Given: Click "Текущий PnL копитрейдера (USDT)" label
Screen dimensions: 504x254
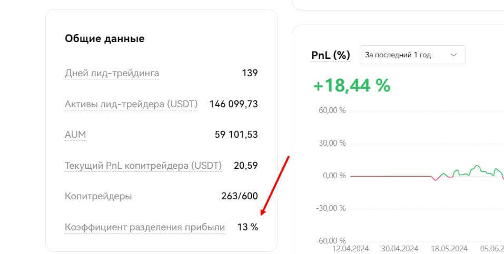Looking at the screenshot, I should (143, 166).
